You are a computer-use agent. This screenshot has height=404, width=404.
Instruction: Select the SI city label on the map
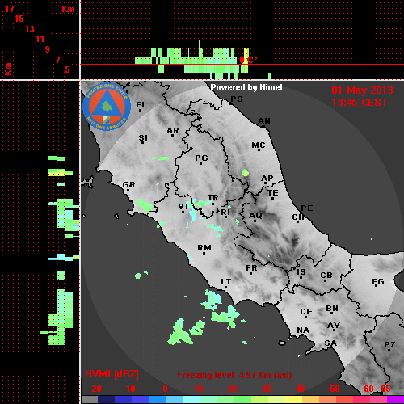(x=143, y=138)
